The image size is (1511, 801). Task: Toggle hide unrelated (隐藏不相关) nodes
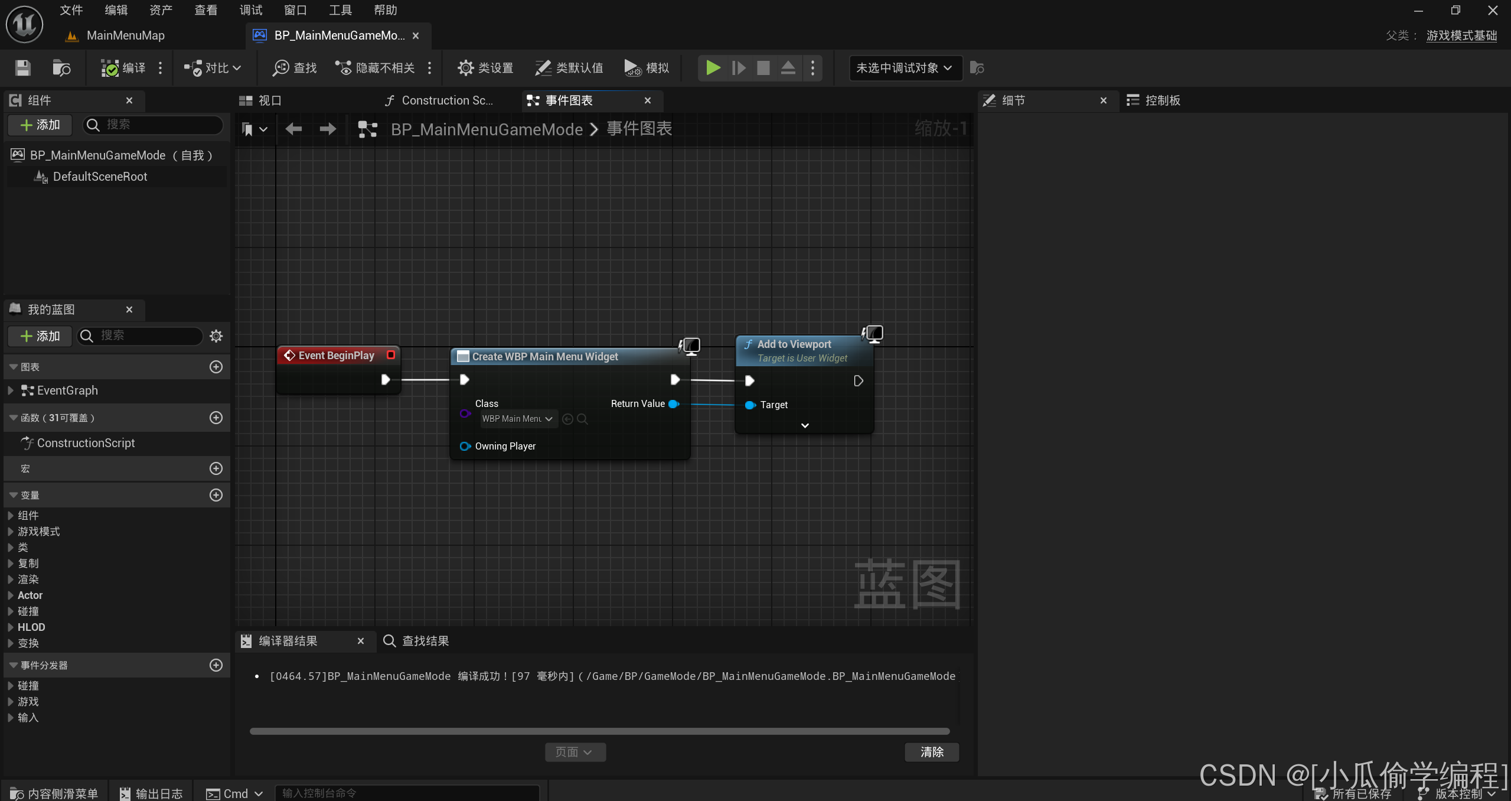point(376,68)
